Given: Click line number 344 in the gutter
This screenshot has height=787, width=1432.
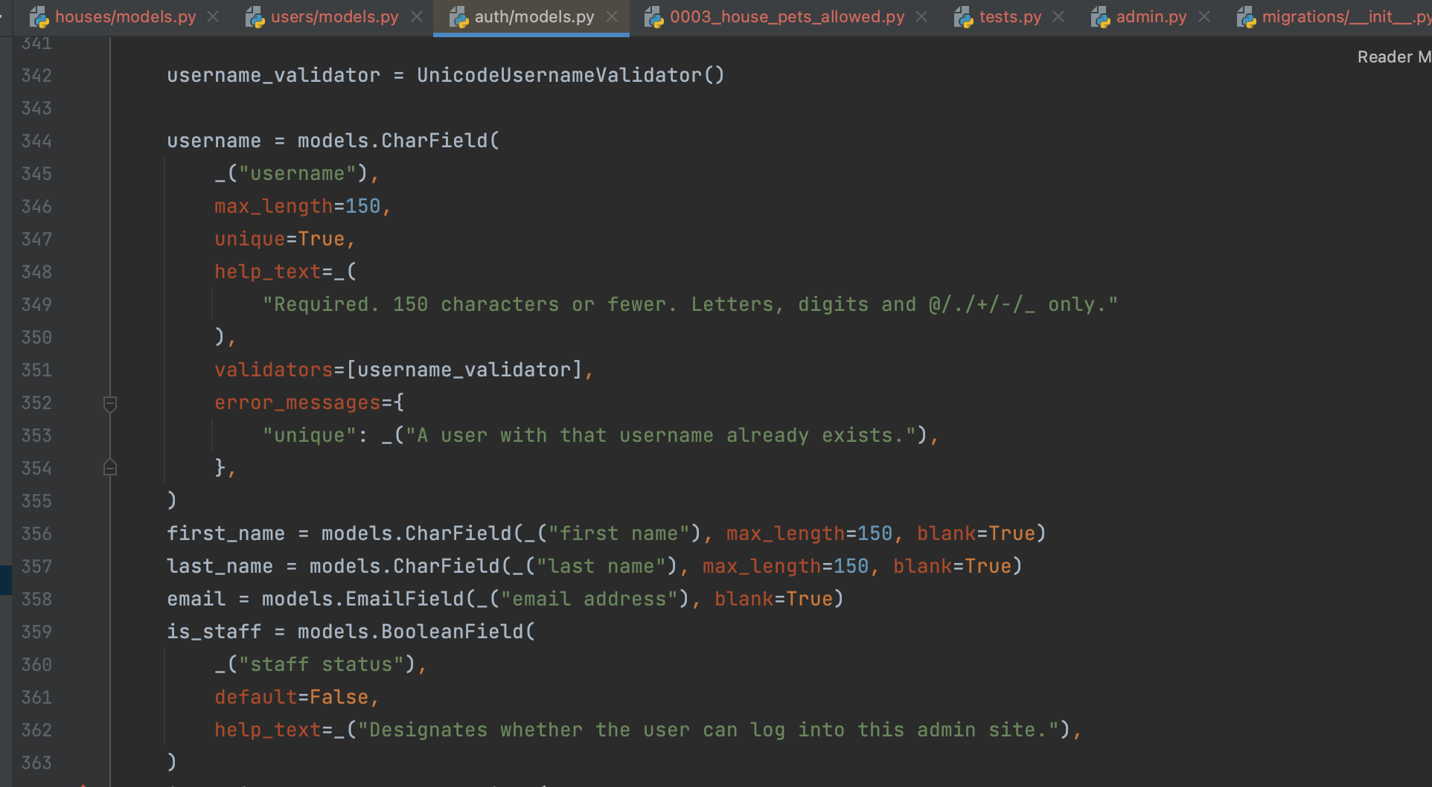Looking at the screenshot, I should click(36, 141).
